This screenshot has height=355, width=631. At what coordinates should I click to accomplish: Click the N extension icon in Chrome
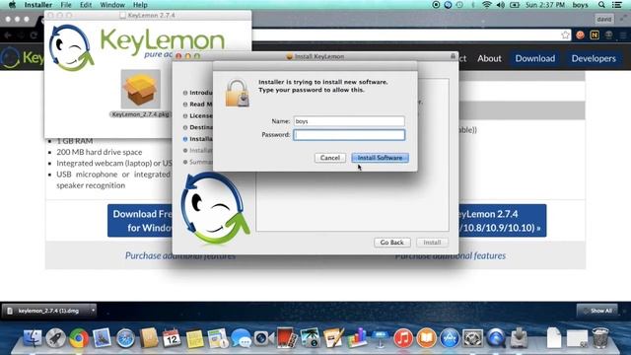(595, 35)
